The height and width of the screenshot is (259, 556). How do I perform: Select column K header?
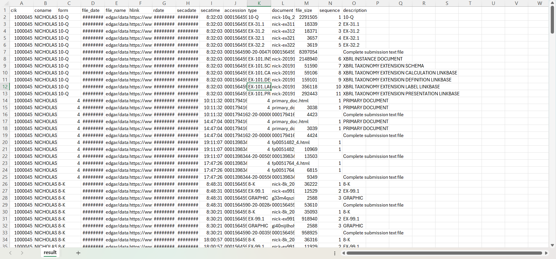pyautogui.click(x=259, y=3)
